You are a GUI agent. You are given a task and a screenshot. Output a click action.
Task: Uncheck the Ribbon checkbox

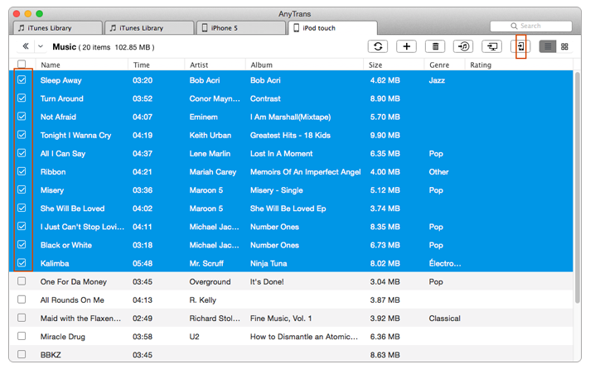coord(22,171)
